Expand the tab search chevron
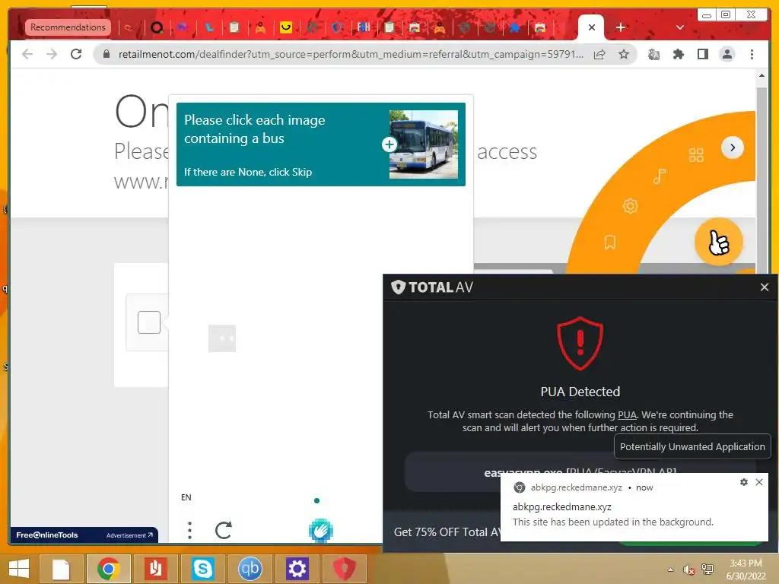779x584 pixels. tap(680, 27)
